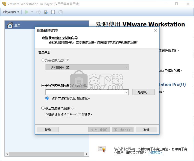Click the 创建的虚拟机将包含一个空白硬盘 description text
The height and width of the screenshot is (161, 194).
pyautogui.click(x=69, y=115)
